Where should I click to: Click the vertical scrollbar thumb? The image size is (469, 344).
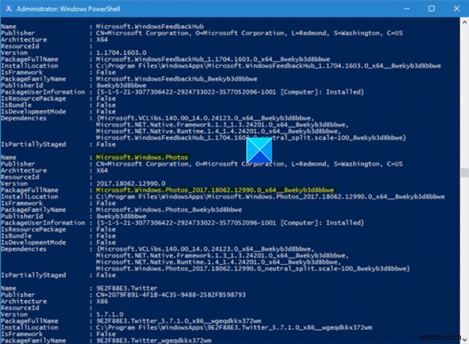tap(464, 173)
